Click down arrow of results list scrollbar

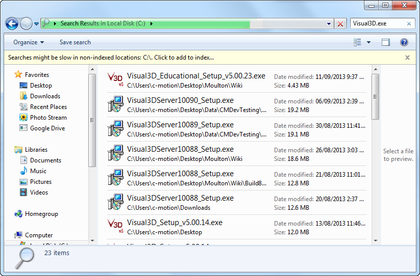coord(376,241)
